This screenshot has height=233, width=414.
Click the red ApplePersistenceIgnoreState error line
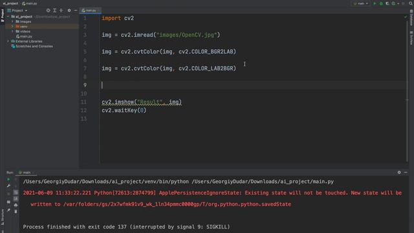pos(212,193)
